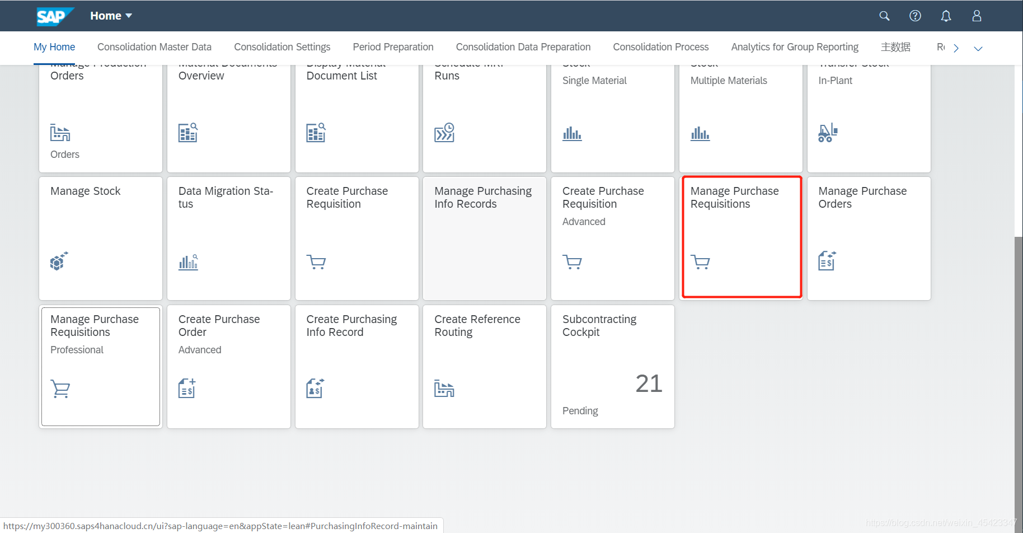Screen dimensions: 1023x533
Task: Open Create Purchasing Info Record icon
Action: point(315,388)
